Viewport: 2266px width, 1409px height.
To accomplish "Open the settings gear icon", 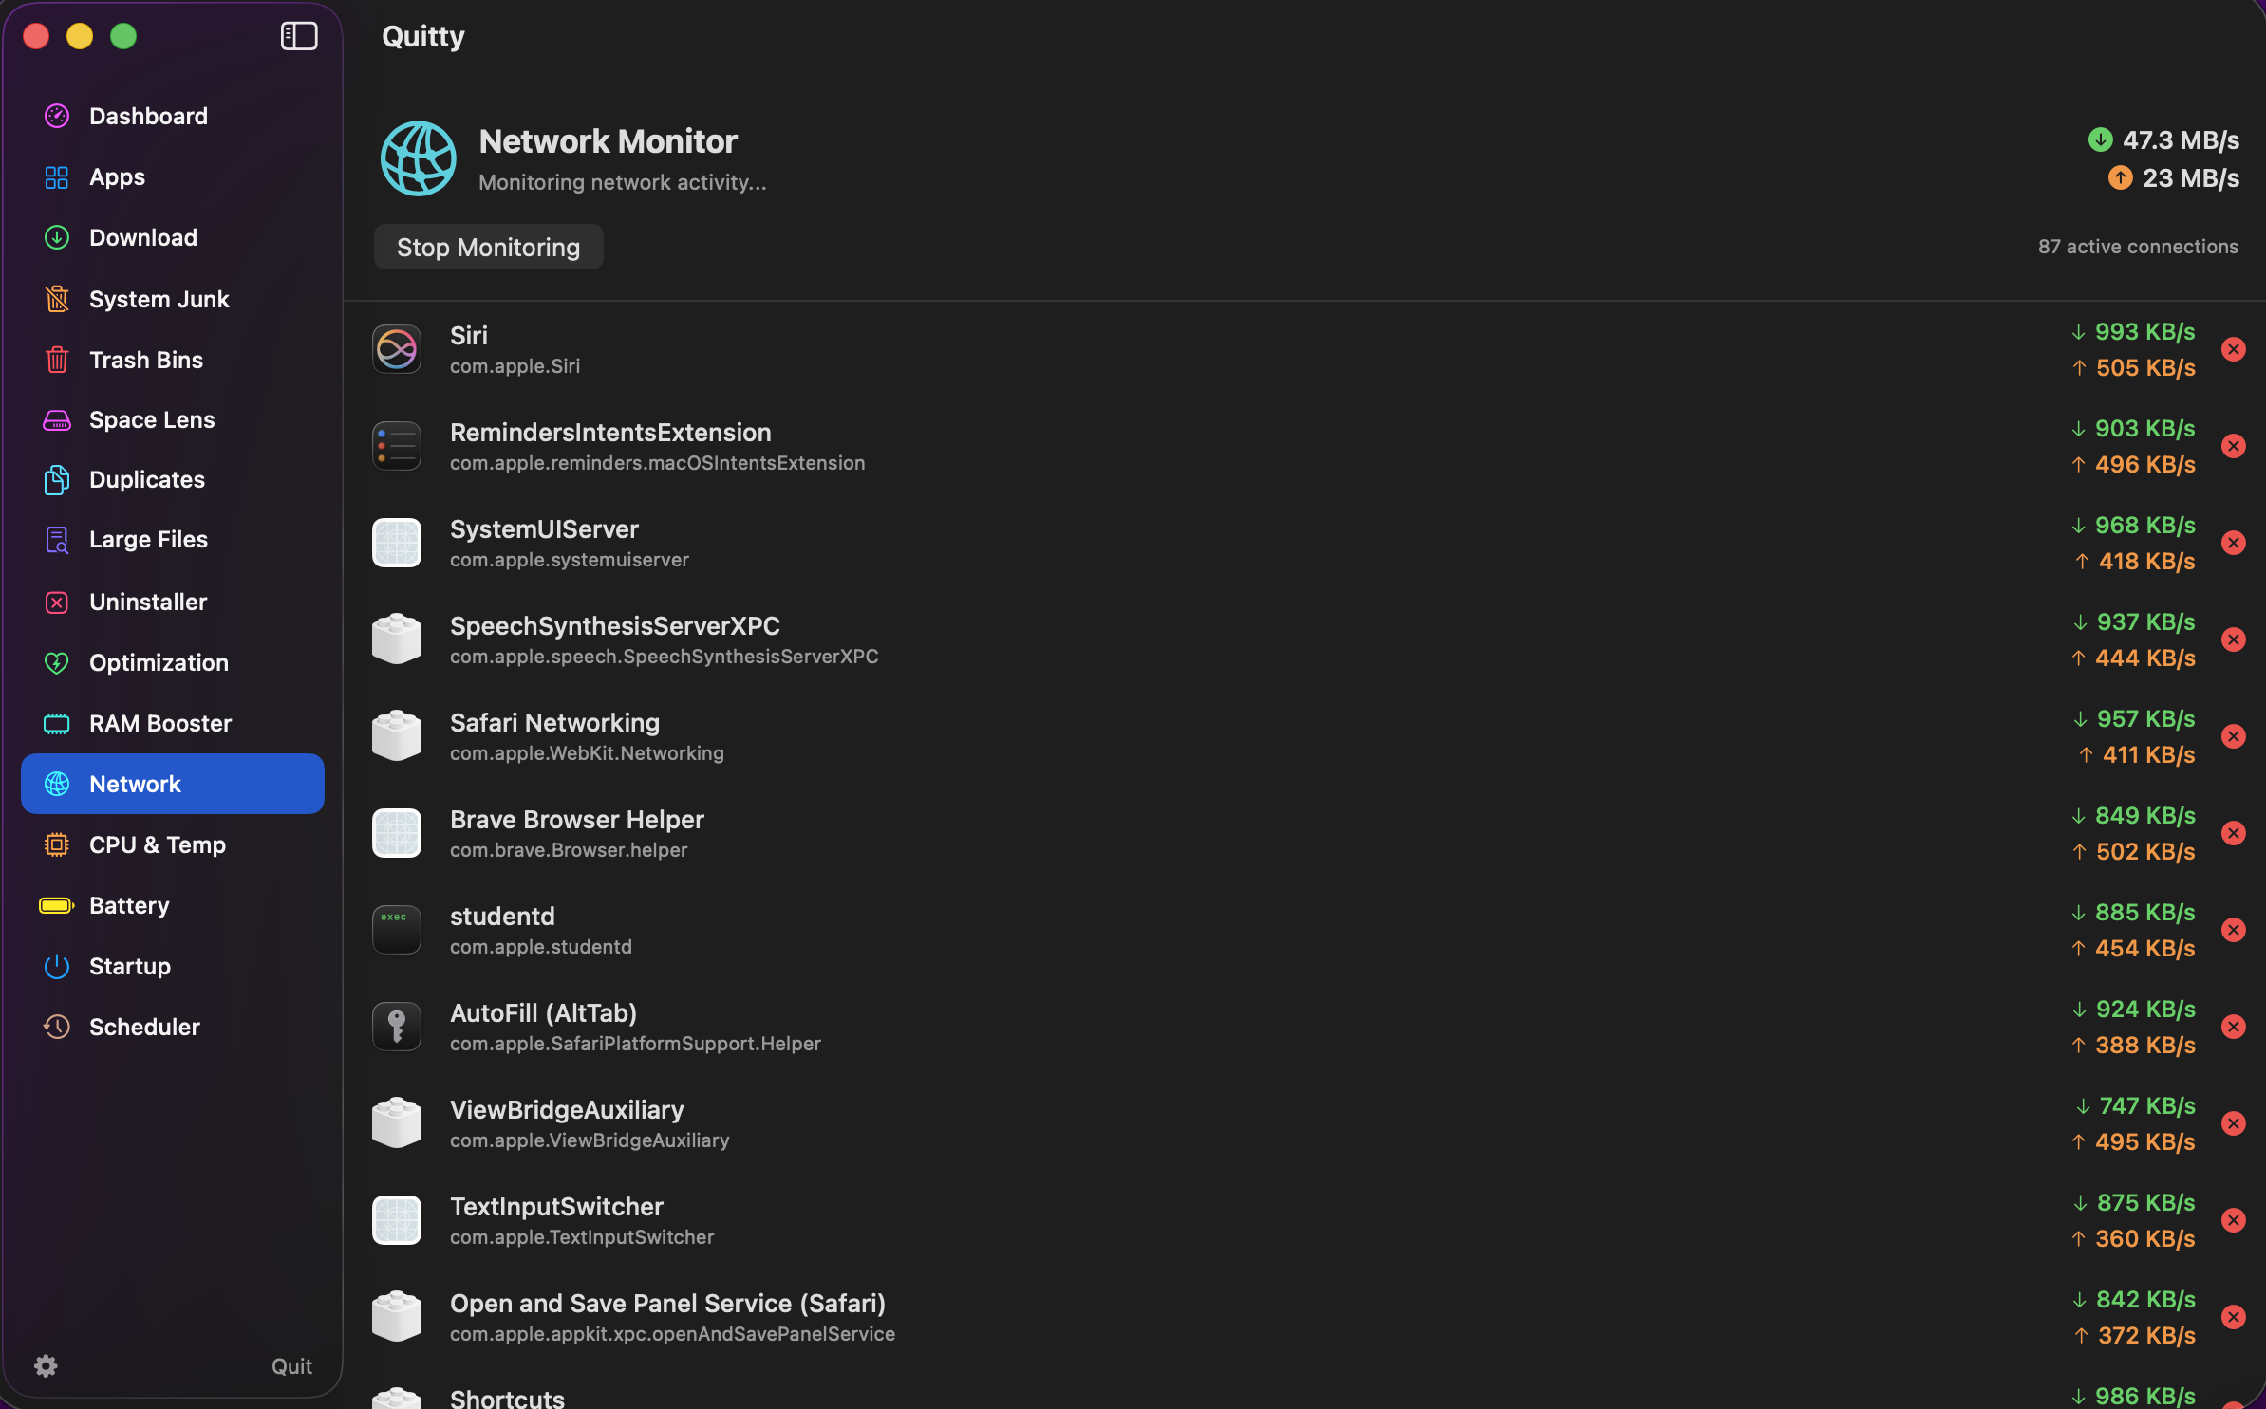I will tap(46, 1365).
